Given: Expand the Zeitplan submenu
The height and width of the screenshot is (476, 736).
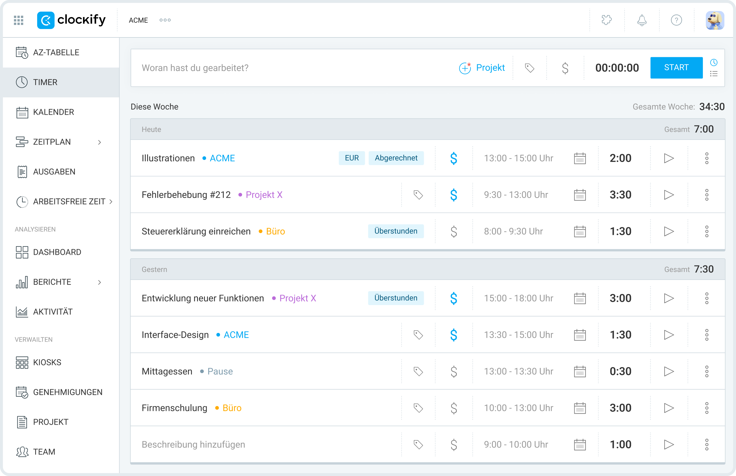Looking at the screenshot, I should coord(100,142).
